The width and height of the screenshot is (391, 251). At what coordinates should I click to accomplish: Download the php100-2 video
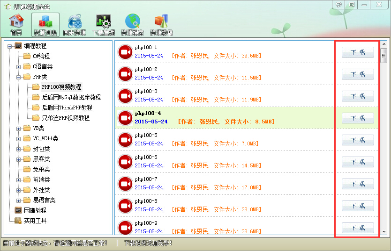coord(358,74)
